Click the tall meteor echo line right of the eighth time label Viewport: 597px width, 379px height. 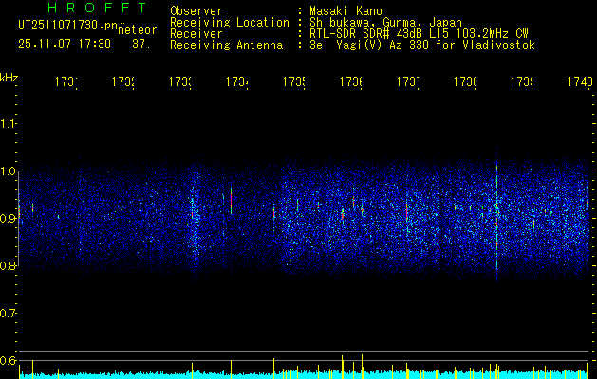[496, 215]
